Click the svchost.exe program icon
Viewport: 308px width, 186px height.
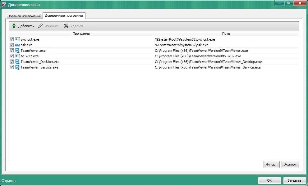tap(17, 39)
